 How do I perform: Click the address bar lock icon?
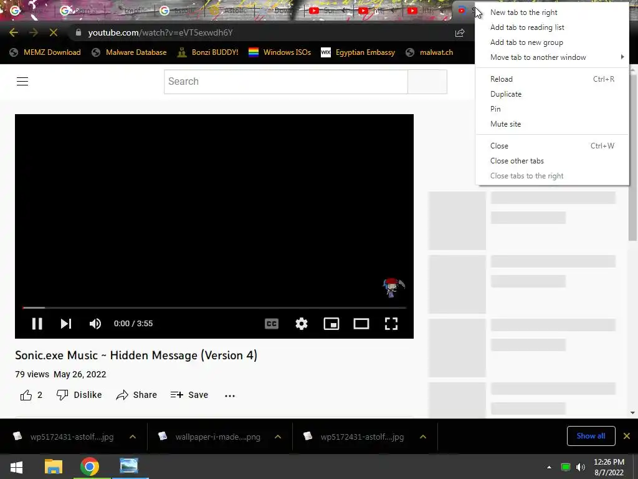79,32
